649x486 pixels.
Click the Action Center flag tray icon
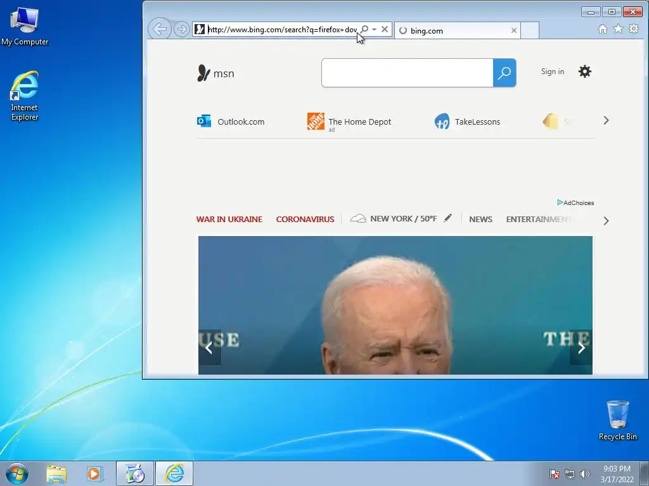click(554, 474)
